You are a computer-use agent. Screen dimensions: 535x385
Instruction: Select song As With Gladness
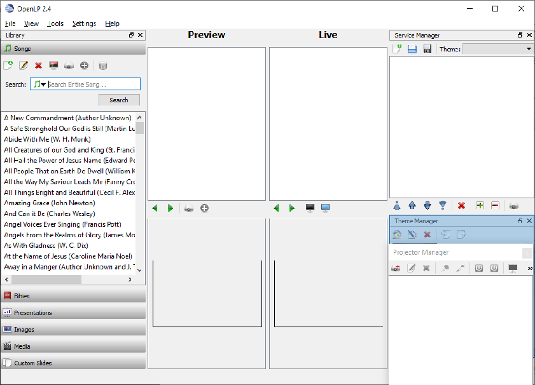(x=46, y=246)
